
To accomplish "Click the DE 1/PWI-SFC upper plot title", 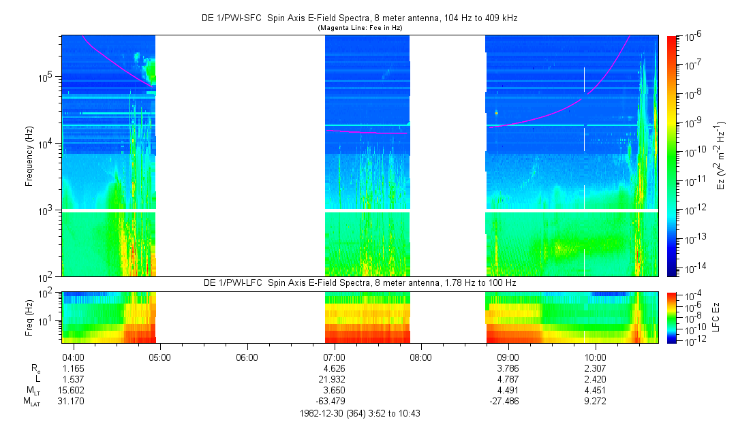I will point(360,18).
